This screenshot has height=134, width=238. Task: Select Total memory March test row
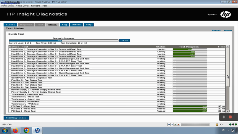pos(117,99)
